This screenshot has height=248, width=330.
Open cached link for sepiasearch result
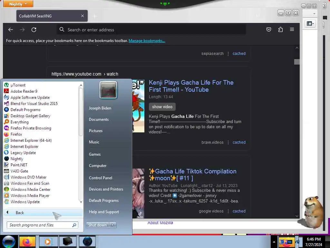point(239,54)
